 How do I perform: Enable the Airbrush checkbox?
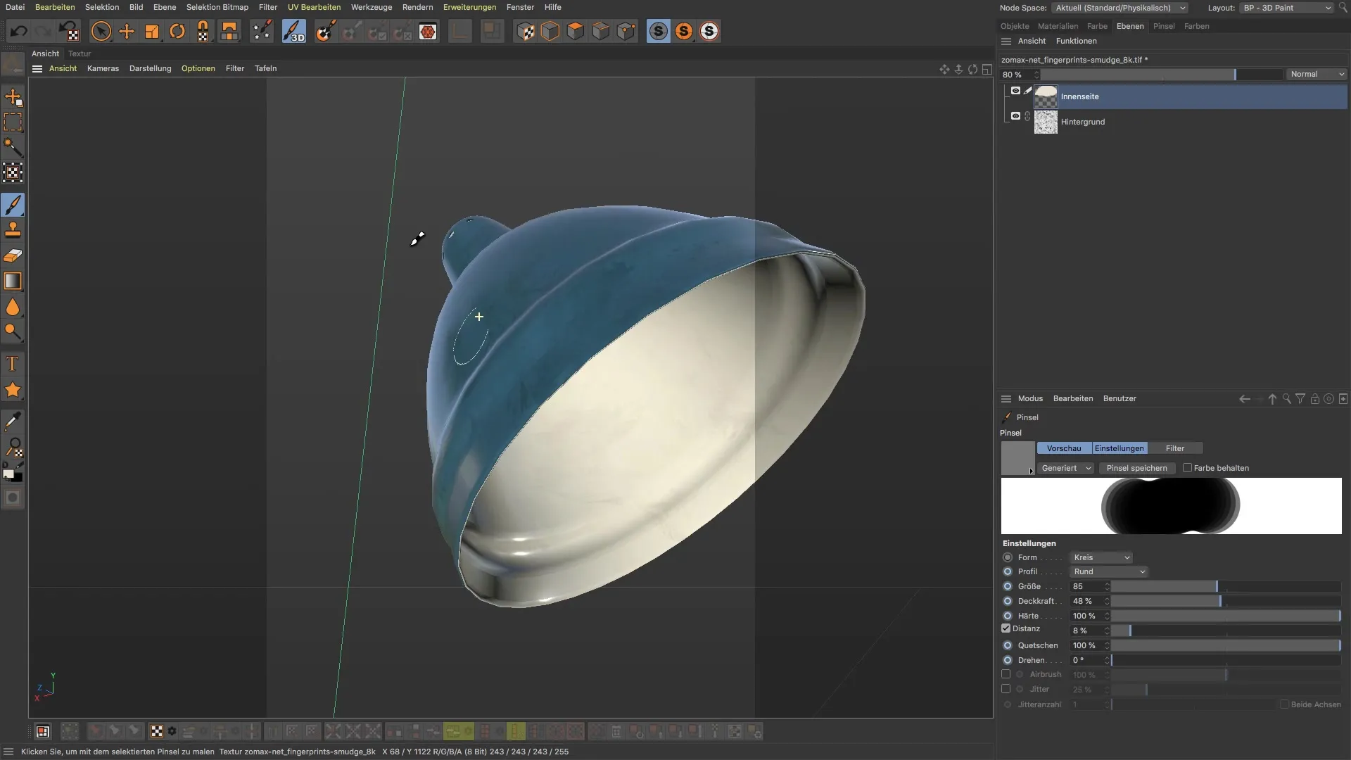tap(1006, 674)
